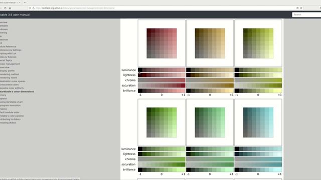321x180 pixels.
Task: Click the red luminance gradient strip
Action: pyautogui.click(x=162, y=70)
